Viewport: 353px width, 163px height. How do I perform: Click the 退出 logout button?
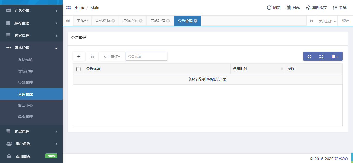pos(346,21)
